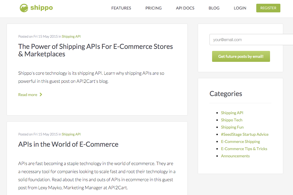The image size is (293, 195).
Task: Click the 'Shippo's core technology' excerpt text
Action: pos(91,77)
